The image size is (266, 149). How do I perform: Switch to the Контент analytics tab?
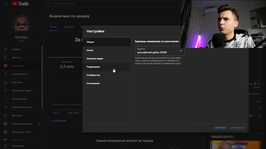(69, 27)
